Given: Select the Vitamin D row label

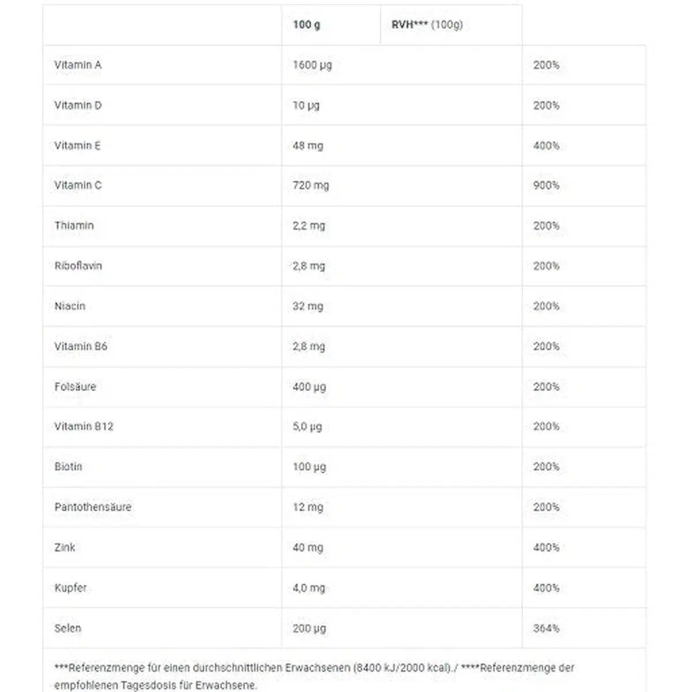Looking at the screenshot, I should pos(78,106).
